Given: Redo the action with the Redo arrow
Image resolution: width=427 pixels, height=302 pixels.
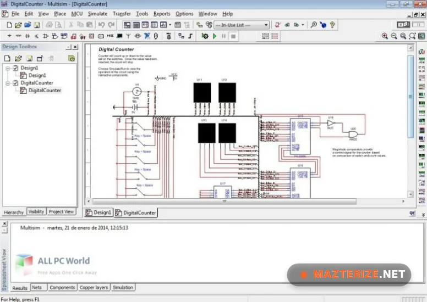Looking at the screenshot, I should tap(111, 25).
